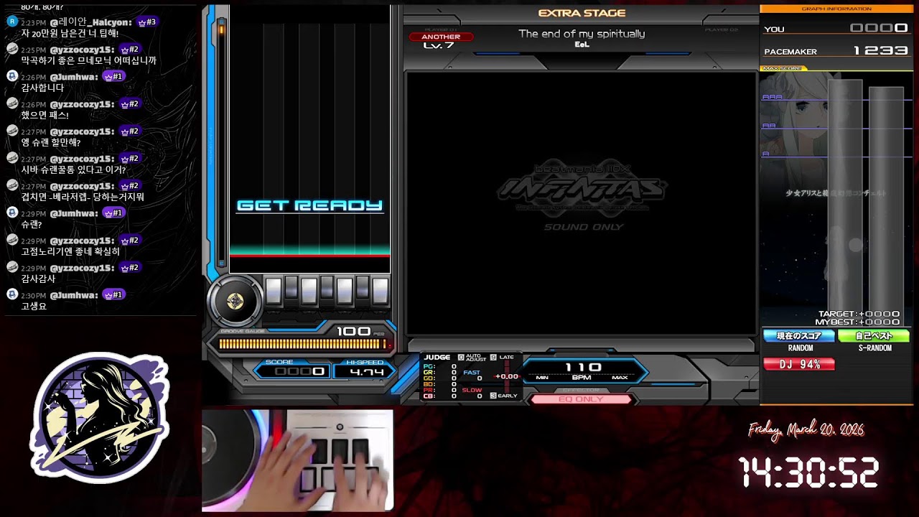The height and width of the screenshot is (517, 919).
Task: Click the SLOW count label in Judge panel
Action: coord(472,390)
